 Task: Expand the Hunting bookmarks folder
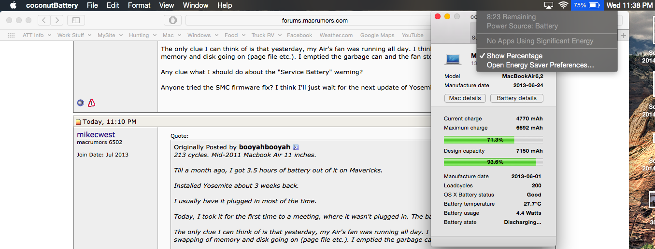[142, 35]
